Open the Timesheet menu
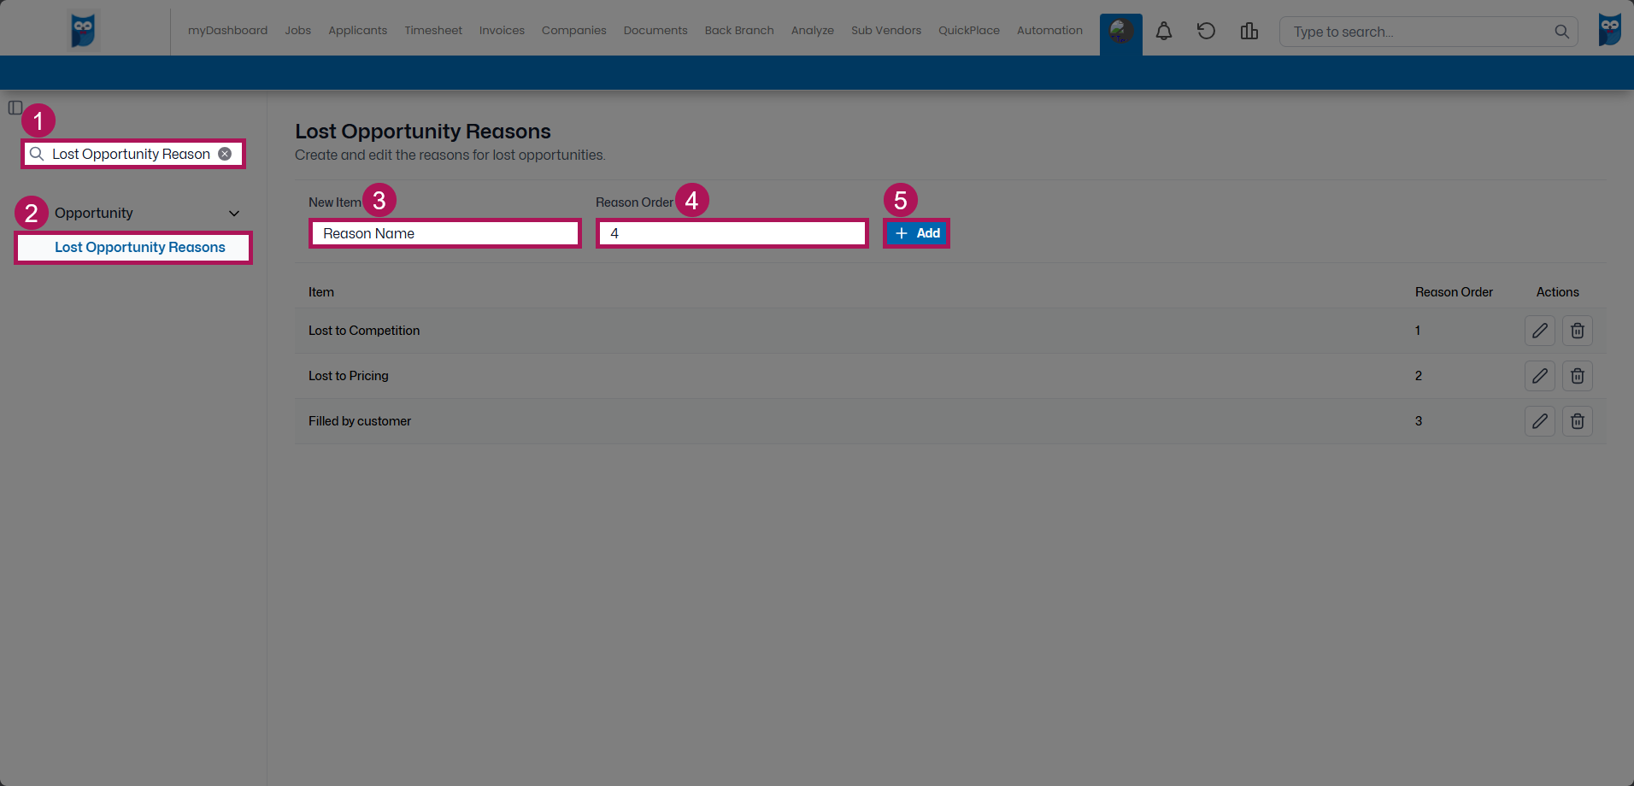Image resolution: width=1634 pixels, height=786 pixels. 433,31
